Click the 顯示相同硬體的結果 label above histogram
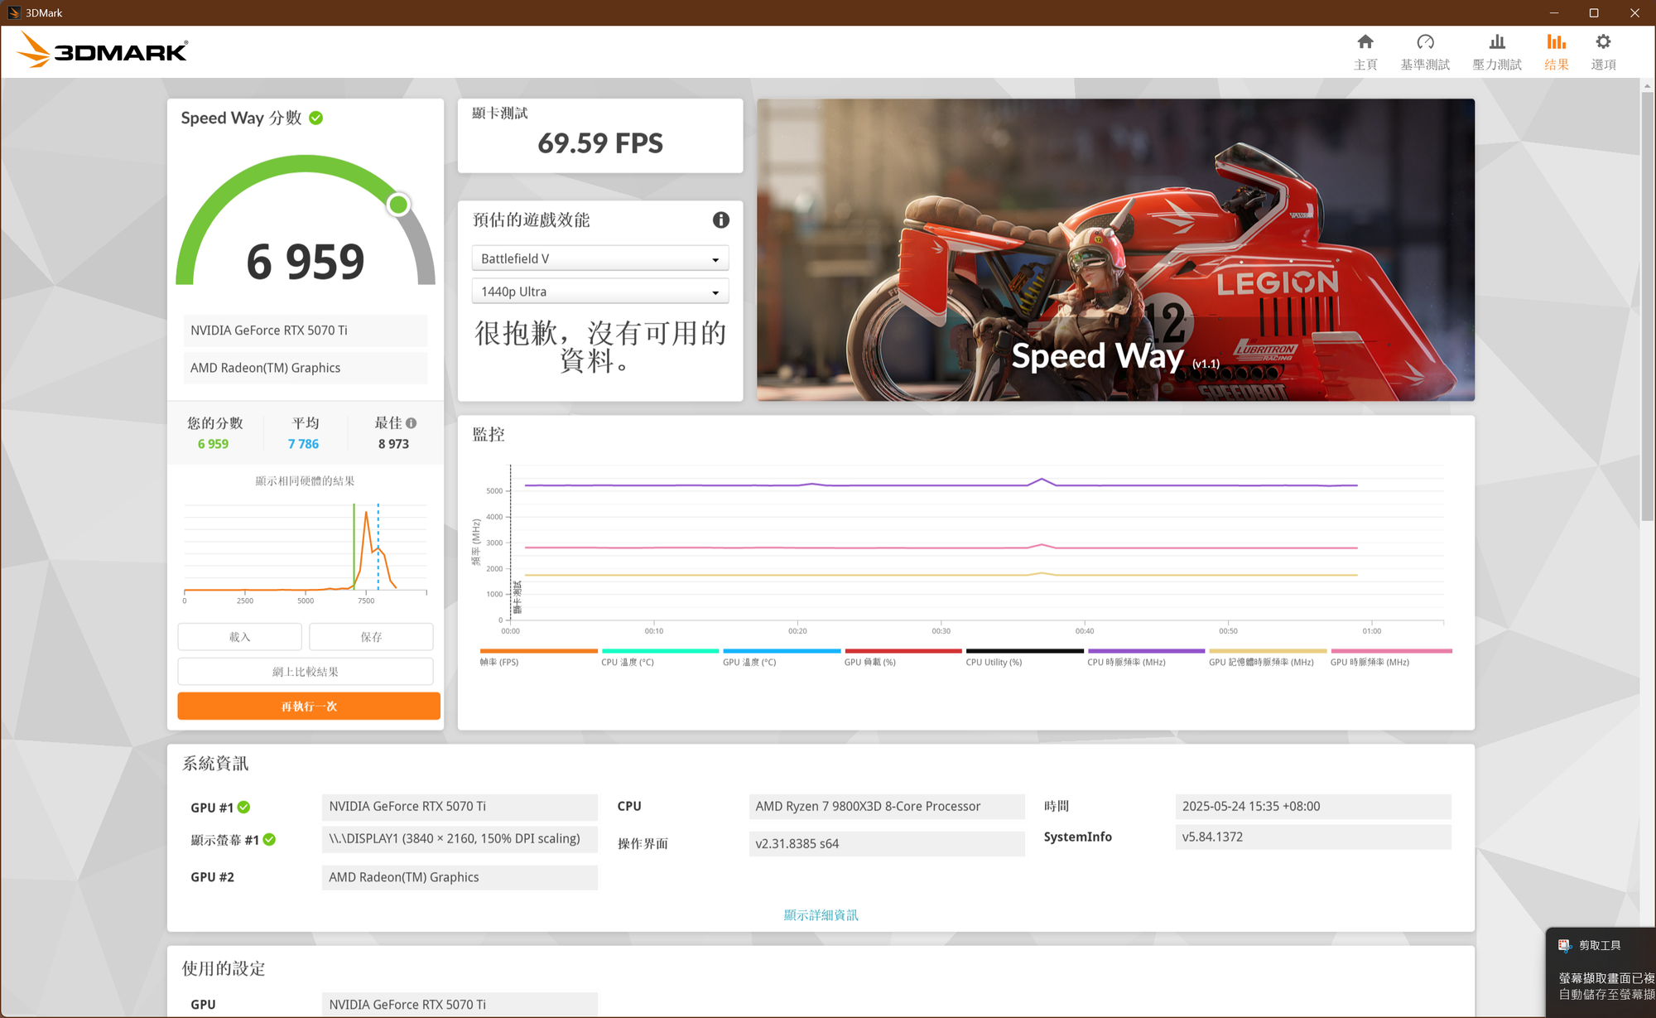The height and width of the screenshot is (1018, 1656). click(305, 481)
